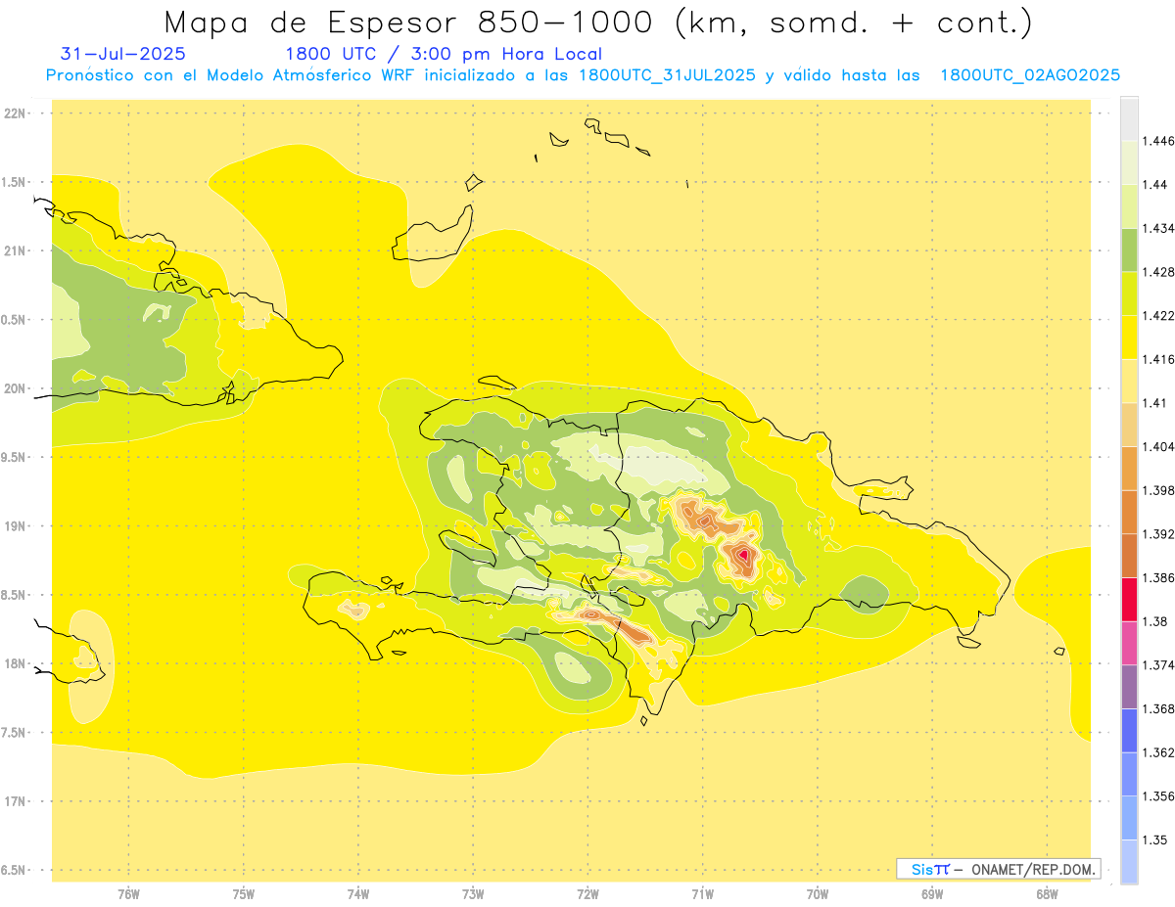This screenshot has width=1175, height=907.
Task: Click the longitude label '75W'
Action: point(244,893)
